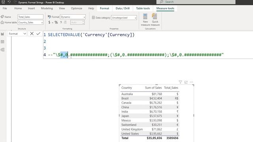This screenshot has width=253, height=142.
Task: Open the Format Dynamic dropdown
Action: click(x=73, y=17)
